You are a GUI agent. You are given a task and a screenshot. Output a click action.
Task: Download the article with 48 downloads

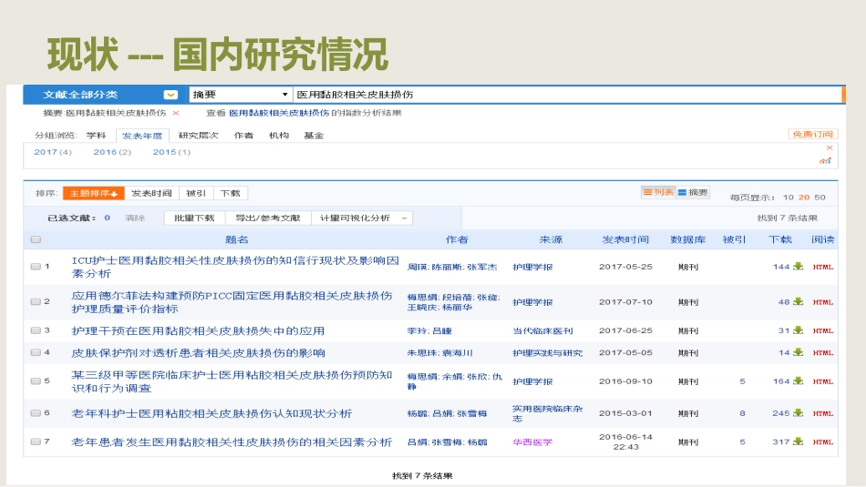[798, 301]
